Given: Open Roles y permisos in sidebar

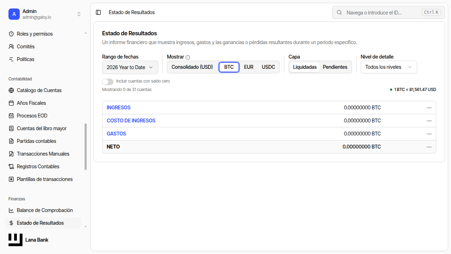Looking at the screenshot, I should [43, 34].
